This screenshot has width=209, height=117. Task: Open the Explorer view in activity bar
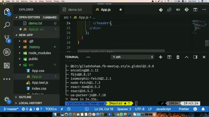[x=7, y=12]
